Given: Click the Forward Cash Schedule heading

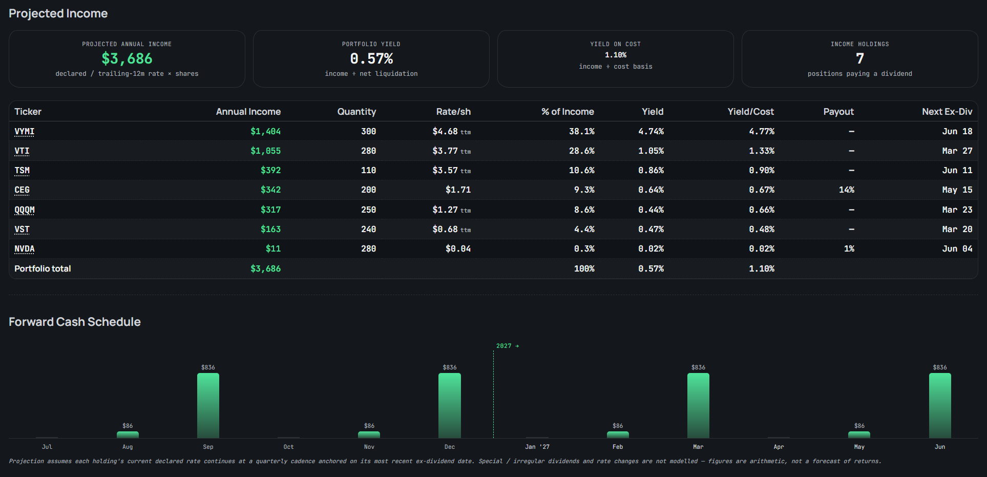Looking at the screenshot, I should 75,322.
